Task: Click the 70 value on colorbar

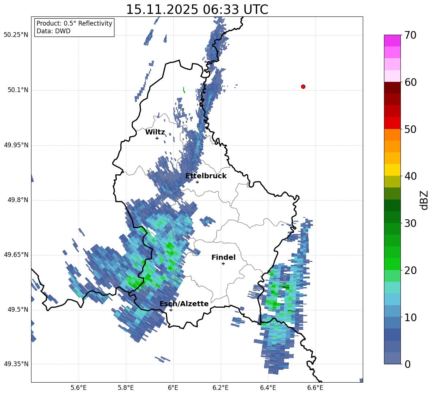Action: 410,35
